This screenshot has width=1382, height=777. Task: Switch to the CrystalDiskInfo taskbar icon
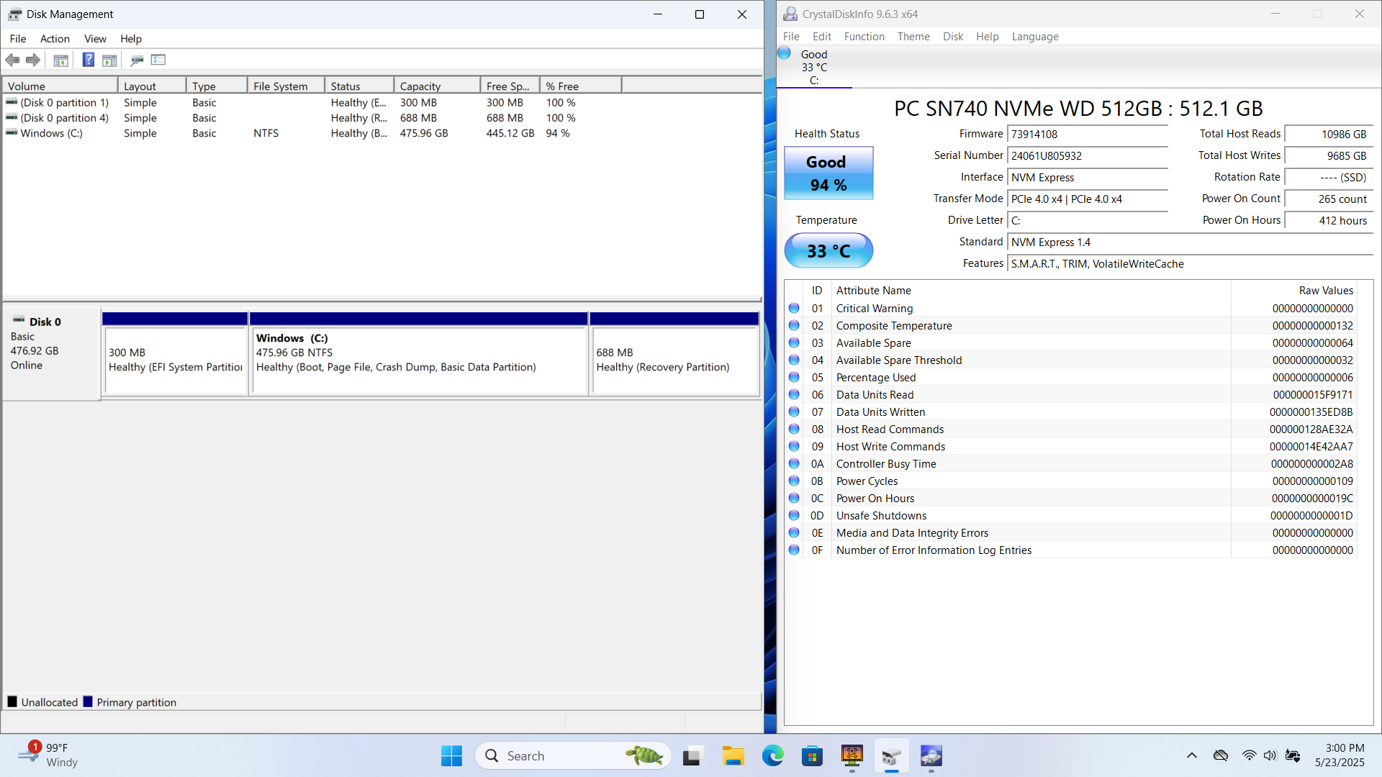[931, 755]
